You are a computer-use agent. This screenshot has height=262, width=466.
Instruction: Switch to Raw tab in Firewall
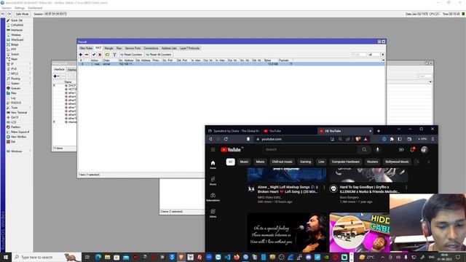coord(119,48)
